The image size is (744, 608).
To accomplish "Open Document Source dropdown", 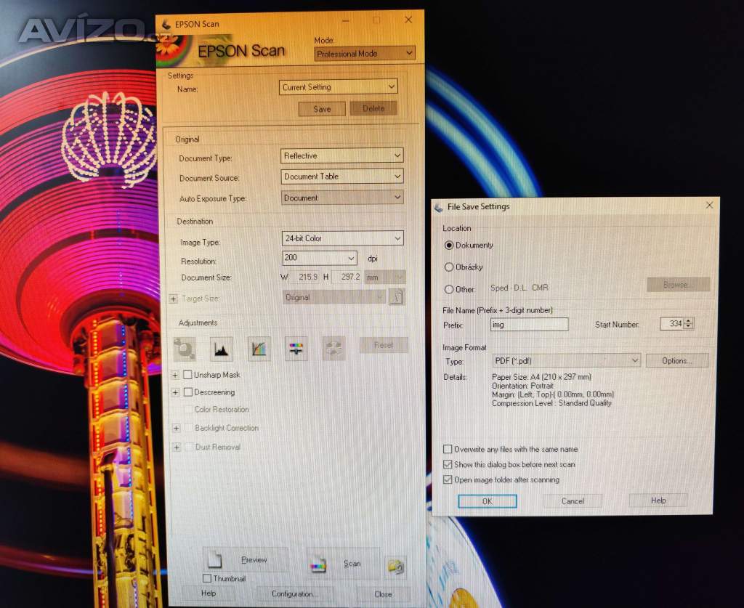I will (x=342, y=177).
